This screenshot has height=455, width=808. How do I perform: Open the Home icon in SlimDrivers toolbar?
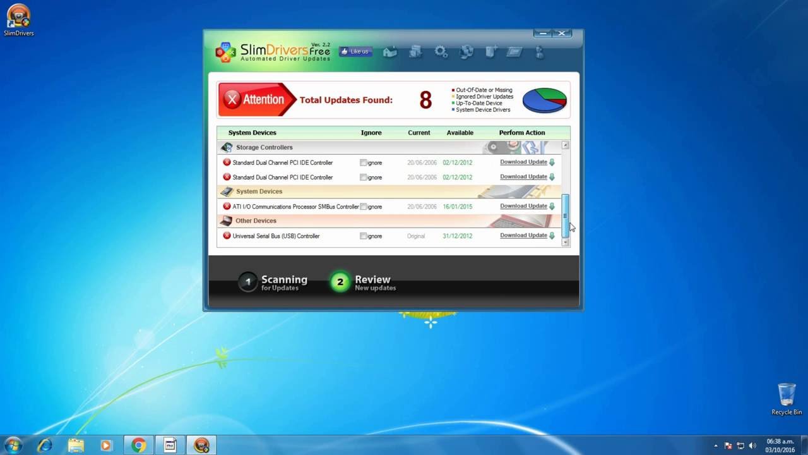tap(390, 52)
